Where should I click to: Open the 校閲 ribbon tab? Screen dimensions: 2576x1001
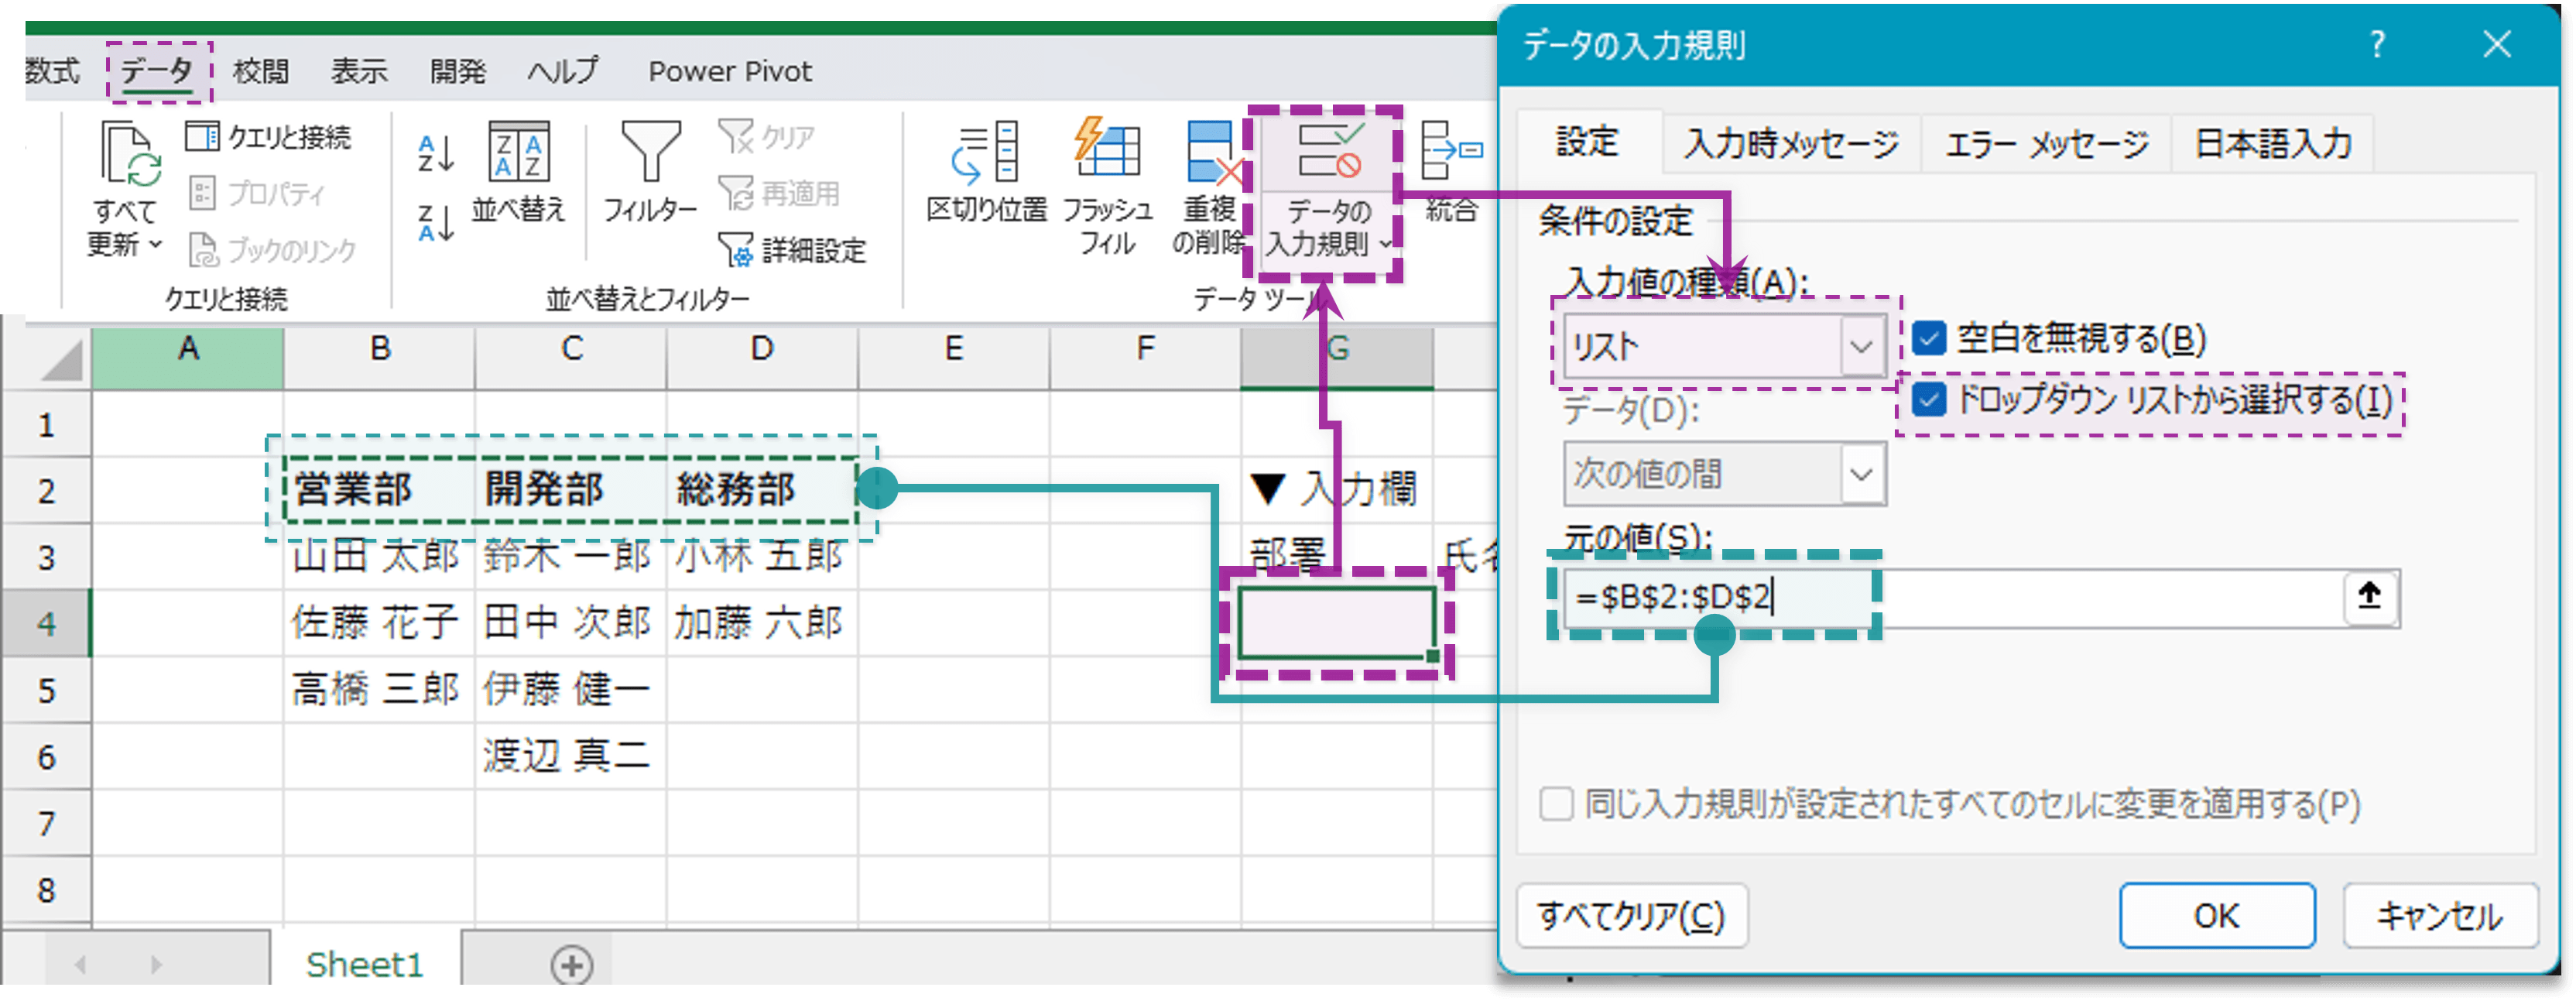pyautogui.click(x=261, y=71)
